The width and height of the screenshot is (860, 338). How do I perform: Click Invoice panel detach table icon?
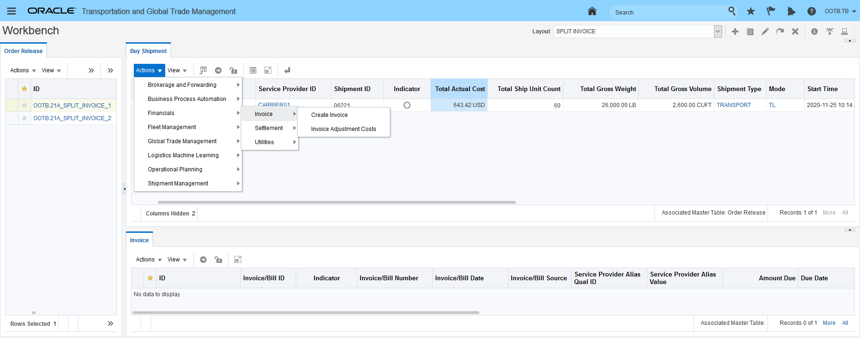(238, 260)
